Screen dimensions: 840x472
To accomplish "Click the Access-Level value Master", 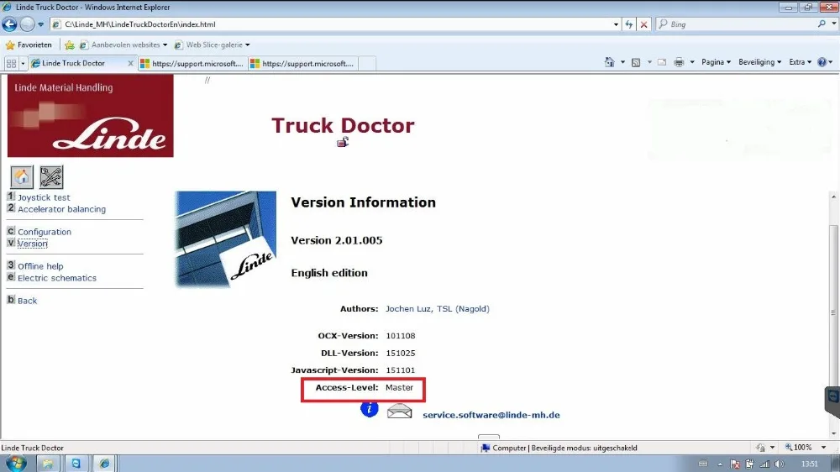I will point(399,388).
